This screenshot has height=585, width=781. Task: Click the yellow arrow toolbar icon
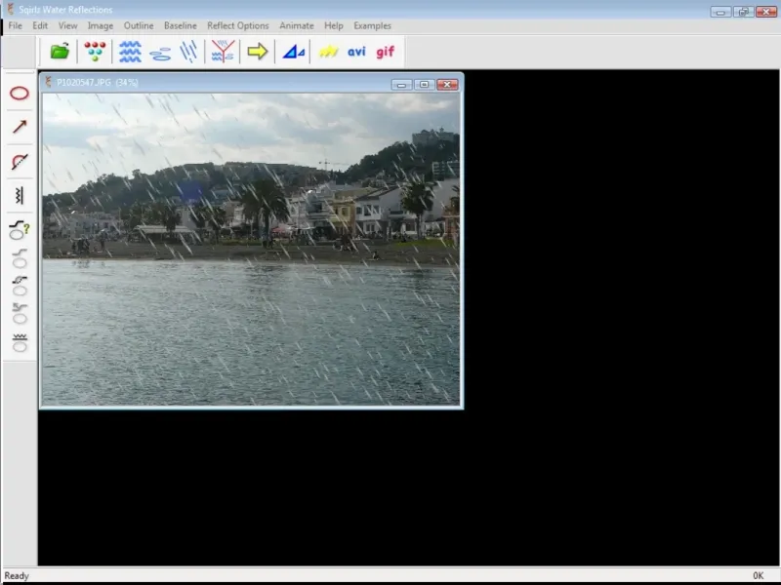(257, 52)
